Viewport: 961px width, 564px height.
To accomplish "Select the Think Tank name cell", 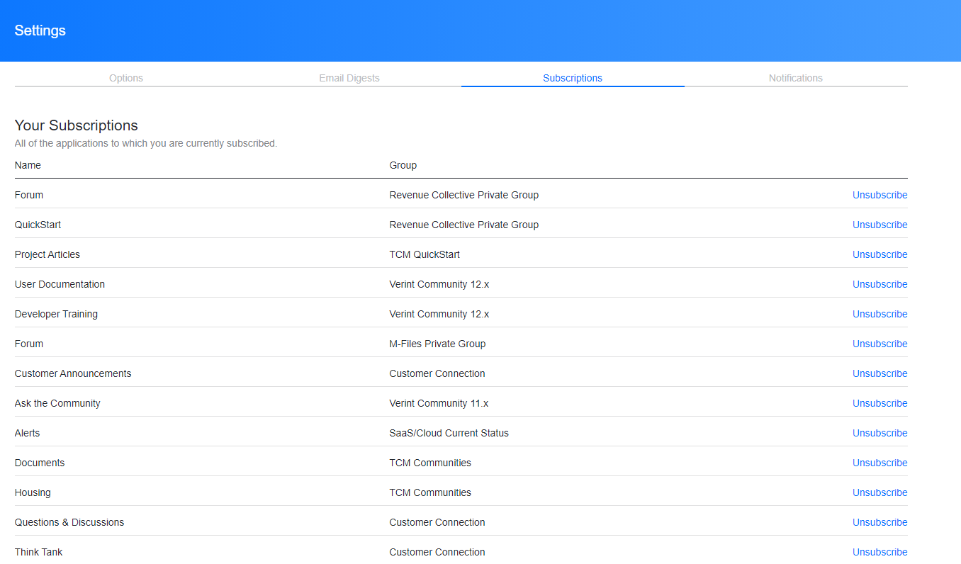I will [x=38, y=552].
